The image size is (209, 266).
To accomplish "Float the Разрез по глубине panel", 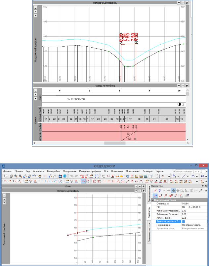I will [187, 86].
